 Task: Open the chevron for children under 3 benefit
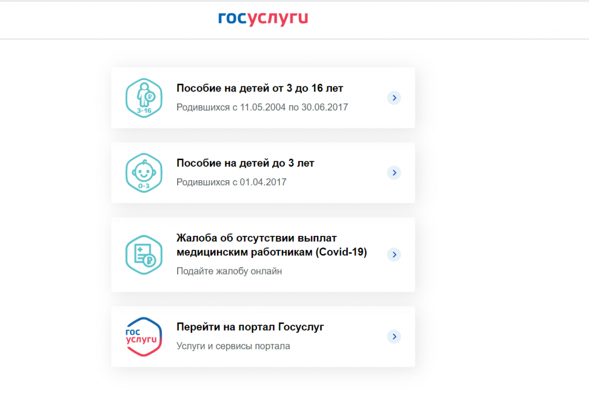click(394, 173)
